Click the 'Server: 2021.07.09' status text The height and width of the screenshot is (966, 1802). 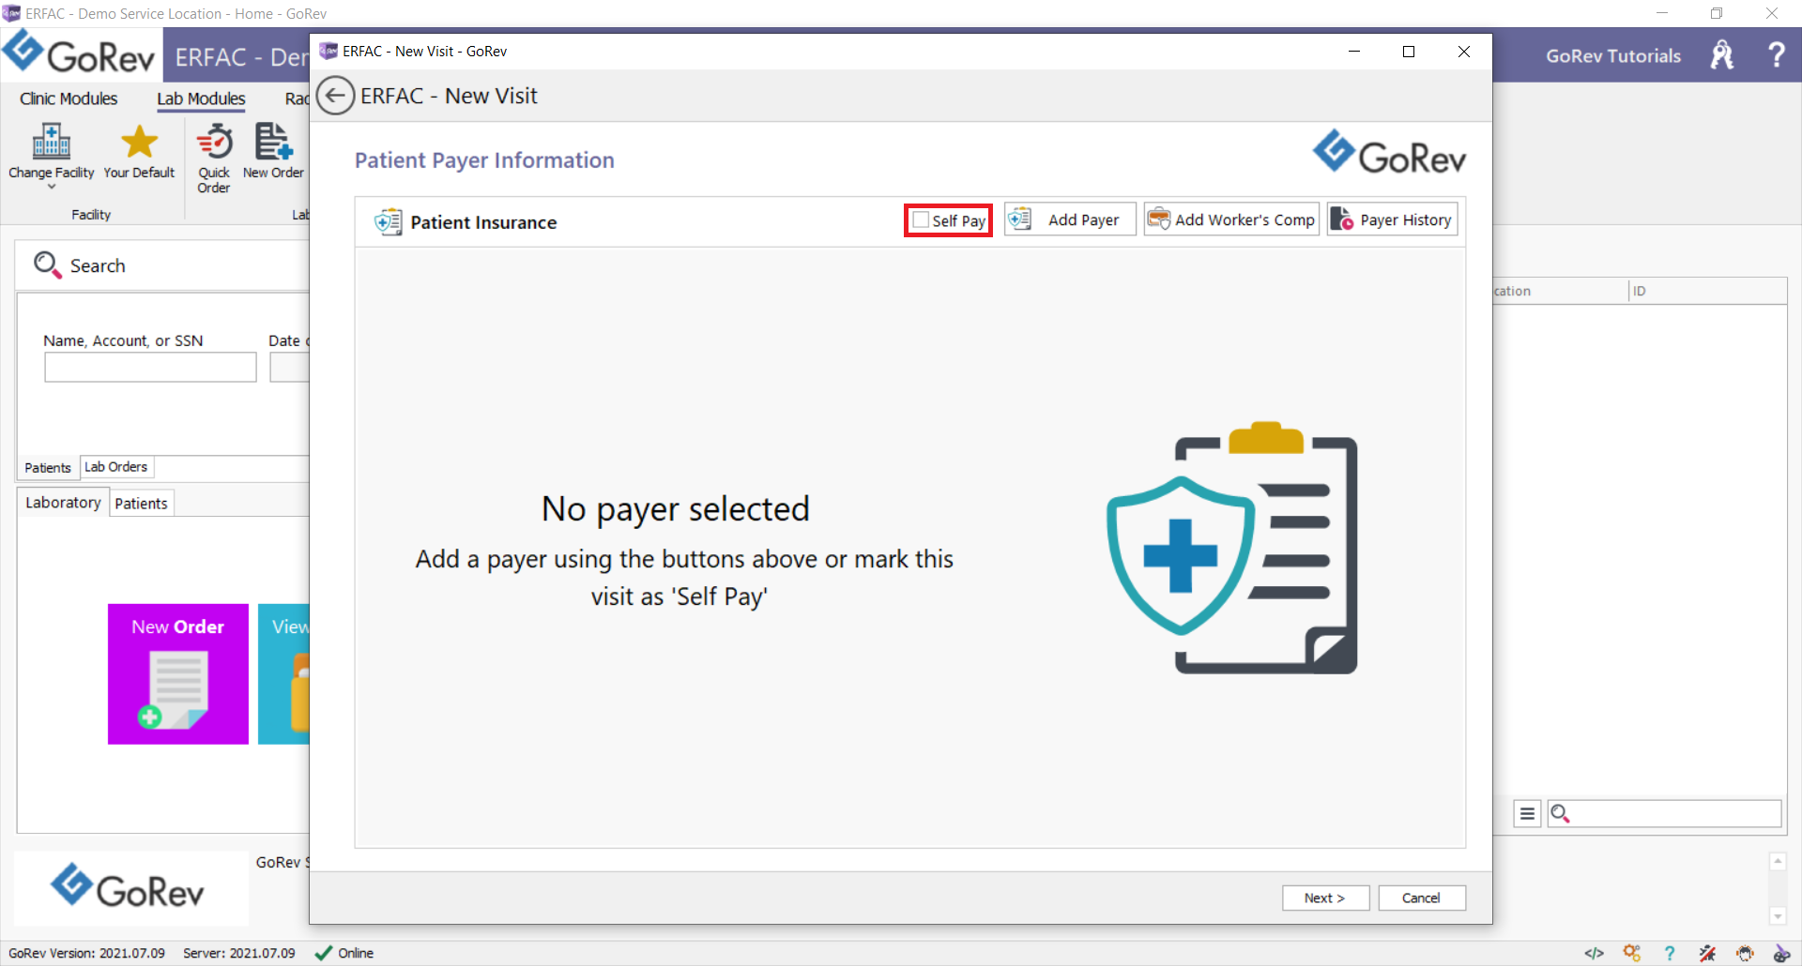238,953
